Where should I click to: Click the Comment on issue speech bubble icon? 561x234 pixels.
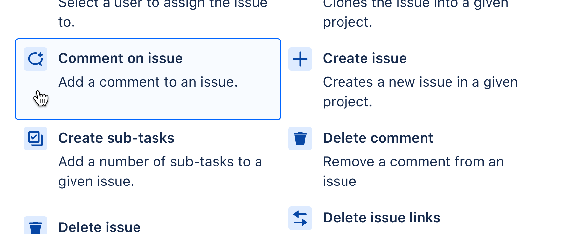[35, 59]
